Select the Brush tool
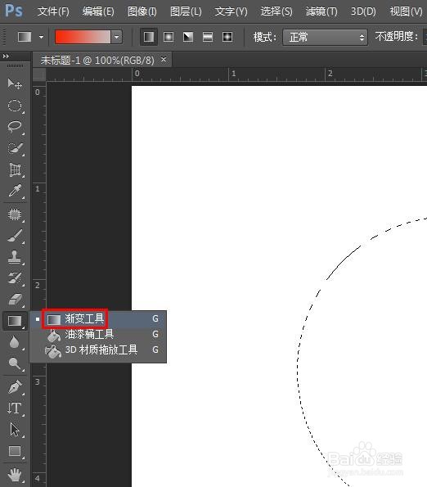Screen dimensions: 427x487 15,236
